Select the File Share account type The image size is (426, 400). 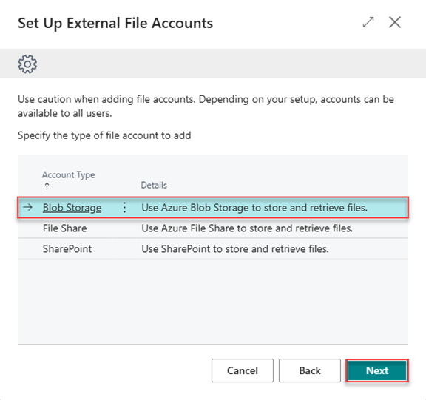point(64,228)
